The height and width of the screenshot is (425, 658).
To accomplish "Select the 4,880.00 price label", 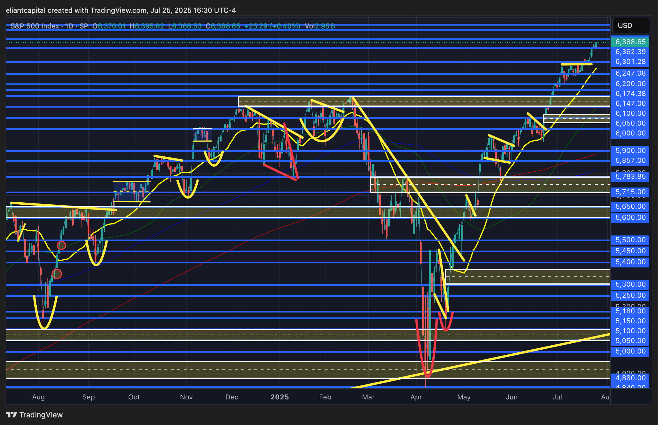I will (630, 378).
